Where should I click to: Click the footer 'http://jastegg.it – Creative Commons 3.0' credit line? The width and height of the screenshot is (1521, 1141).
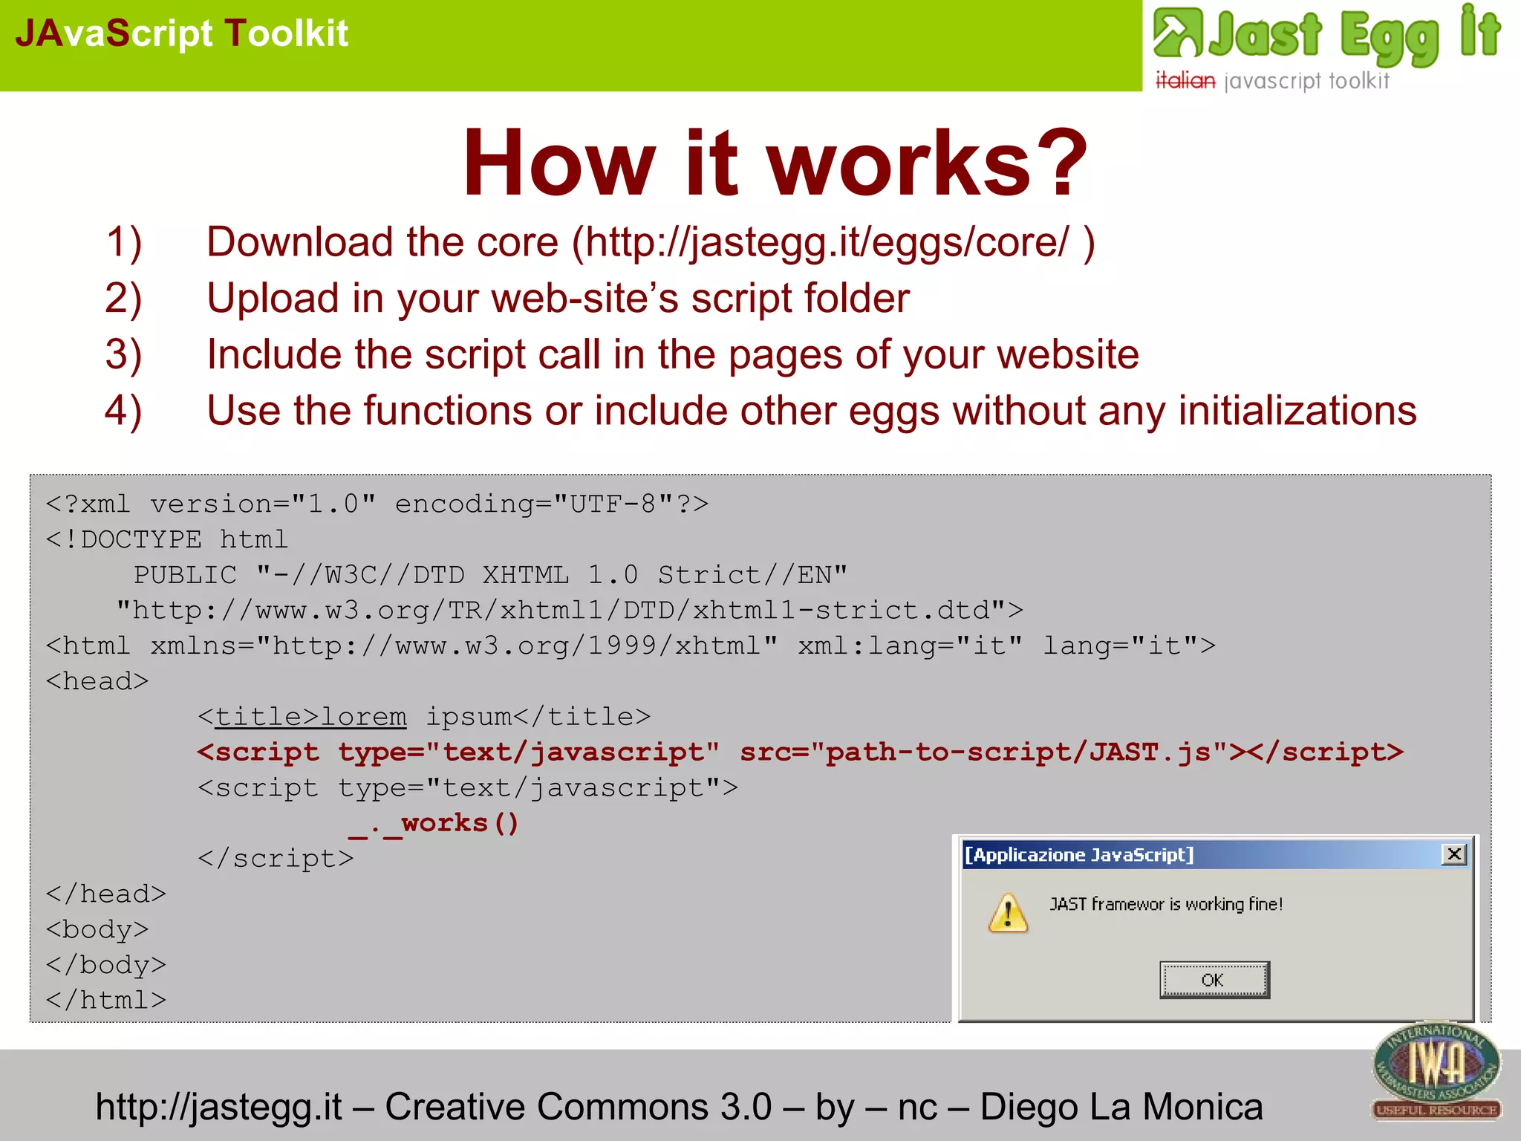tap(679, 1107)
